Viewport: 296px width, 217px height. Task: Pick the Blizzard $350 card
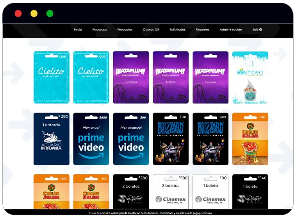pyautogui.click(x=210, y=139)
